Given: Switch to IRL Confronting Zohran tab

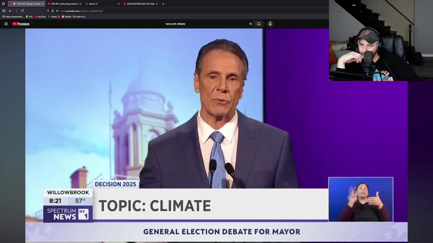Looking at the screenshot, I should pos(64,4).
